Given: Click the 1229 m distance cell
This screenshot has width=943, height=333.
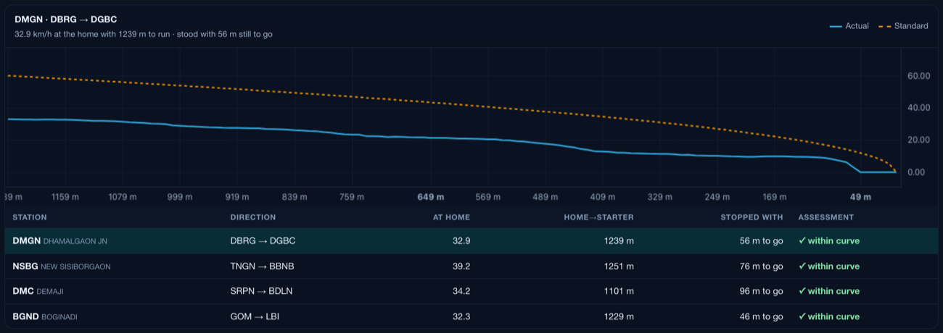Looking at the screenshot, I should (x=619, y=316).
